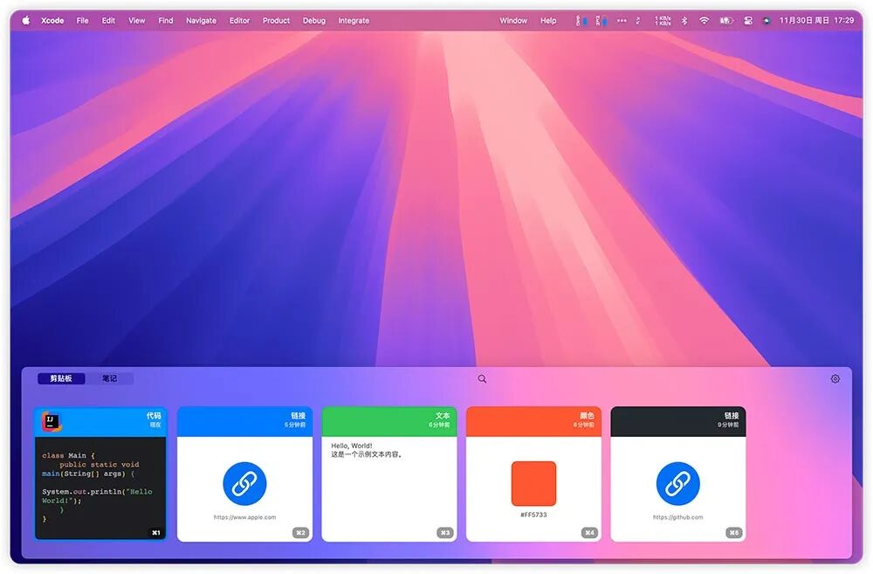The height and width of the screenshot is (574, 873).
Task: Click the search magnifier in clipboard panel
Action: click(x=482, y=379)
